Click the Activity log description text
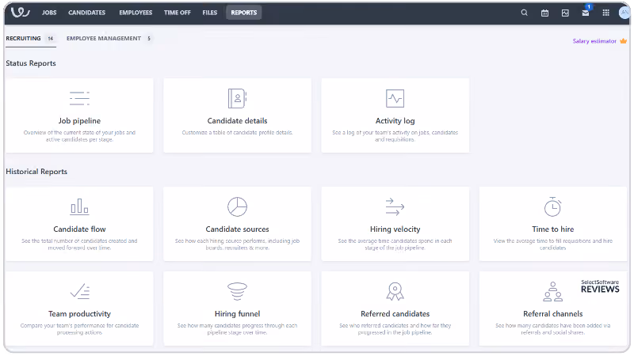 click(x=395, y=136)
